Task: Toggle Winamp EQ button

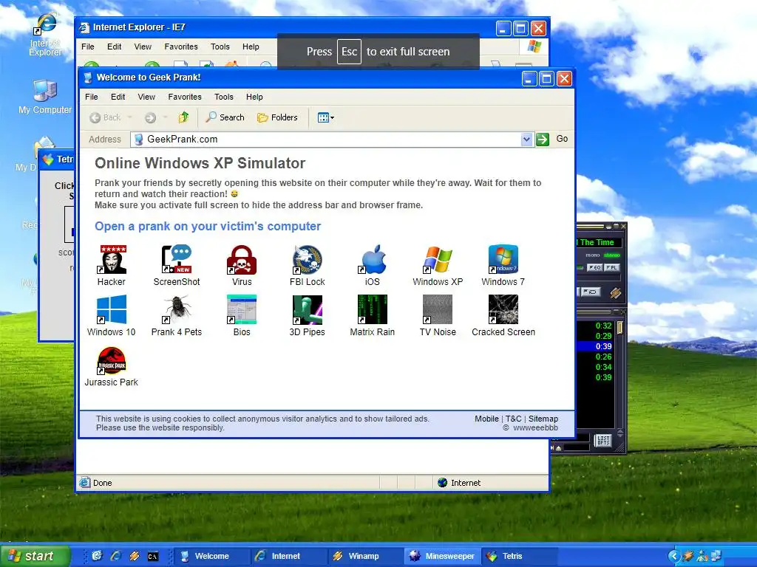Action: (x=594, y=267)
